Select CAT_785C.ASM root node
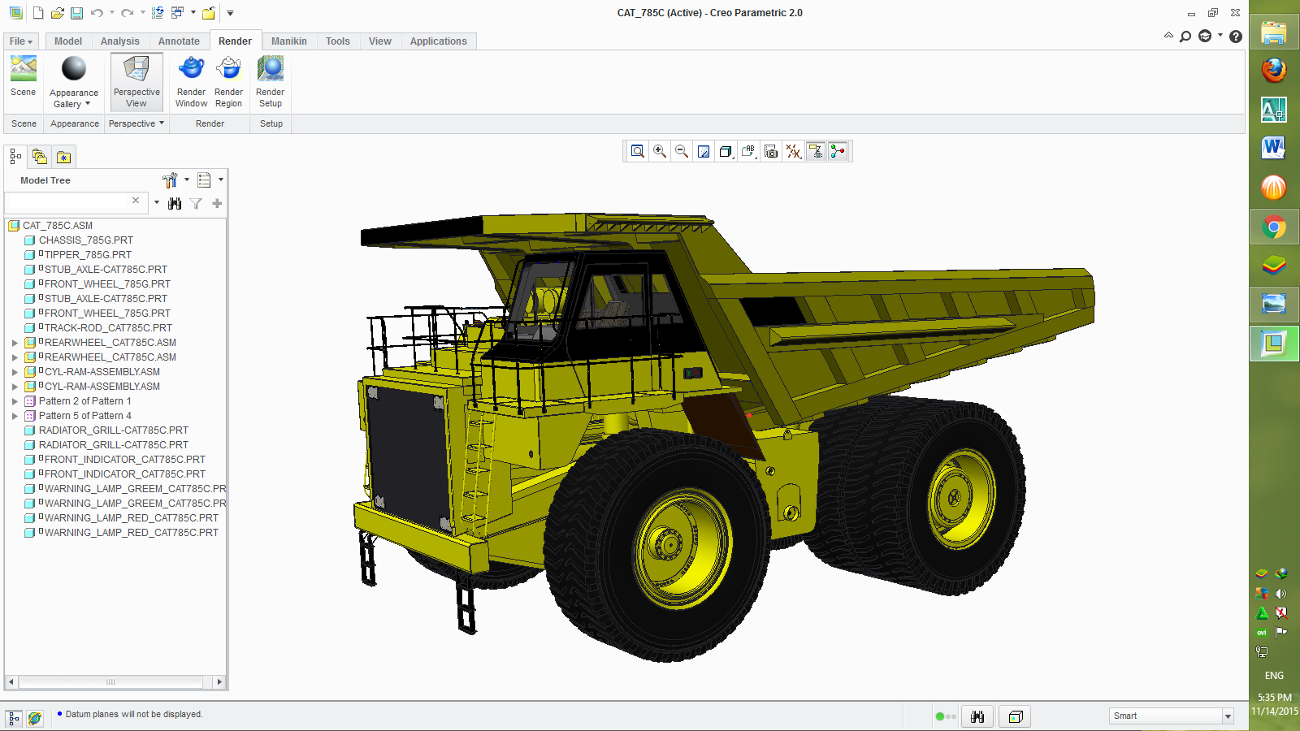Screen dimensions: 1300x731 (58, 226)
